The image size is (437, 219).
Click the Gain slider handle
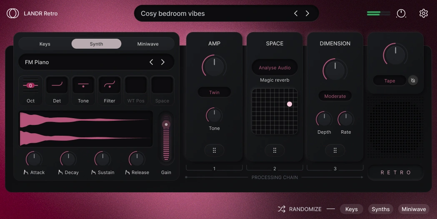point(166,124)
